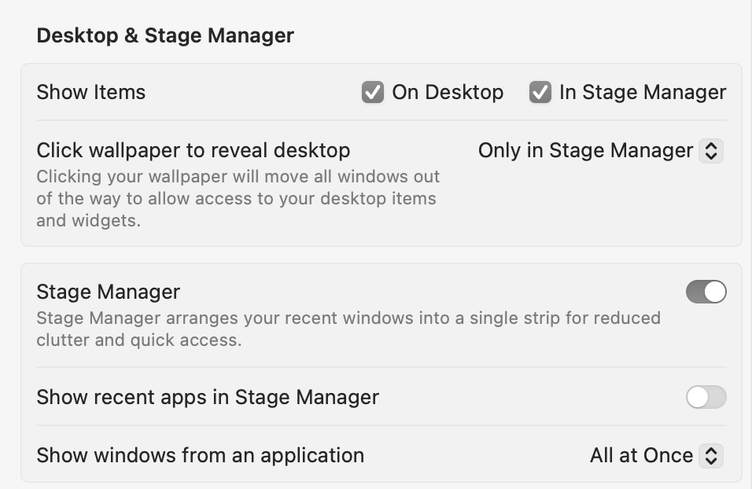Uncheck the In Stage Manager checkbox
The height and width of the screenshot is (489, 752).
tap(540, 92)
